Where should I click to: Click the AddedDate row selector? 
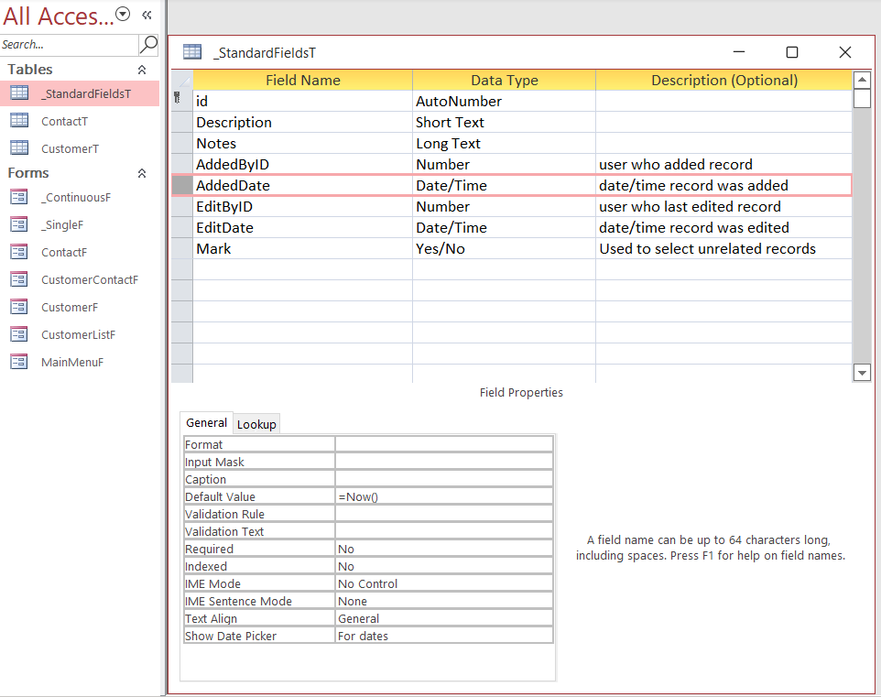[181, 185]
